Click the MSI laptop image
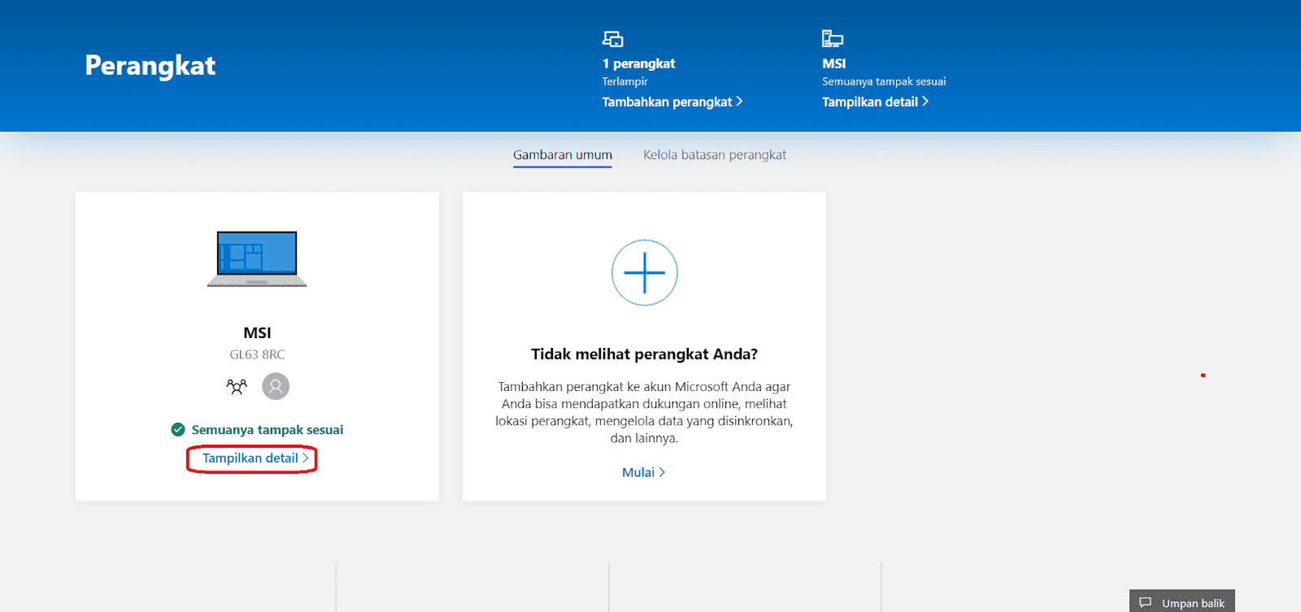This screenshot has width=1301, height=612. 257,258
